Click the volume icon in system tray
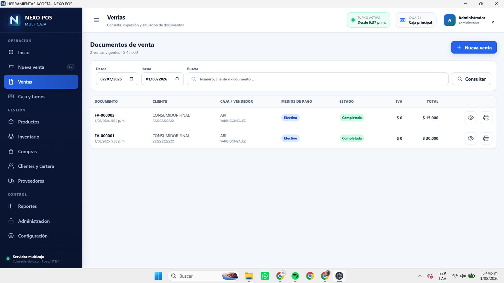Viewport: 504px width, 283px height. 463,276
